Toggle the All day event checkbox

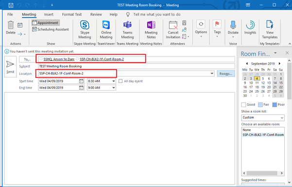120,81
